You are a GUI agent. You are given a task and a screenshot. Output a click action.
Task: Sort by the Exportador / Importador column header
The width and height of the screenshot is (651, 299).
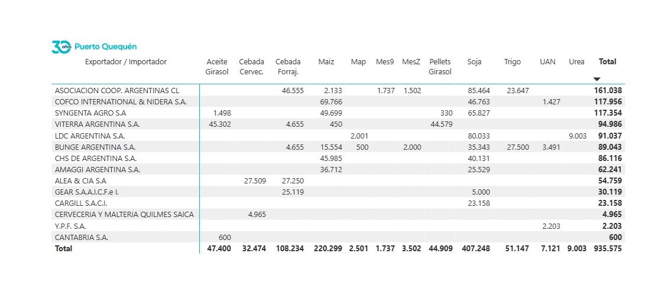coord(126,62)
